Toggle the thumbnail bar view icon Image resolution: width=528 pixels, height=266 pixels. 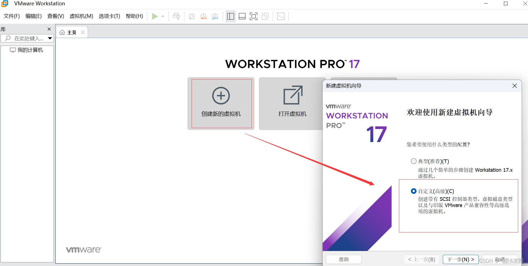[x=242, y=17]
